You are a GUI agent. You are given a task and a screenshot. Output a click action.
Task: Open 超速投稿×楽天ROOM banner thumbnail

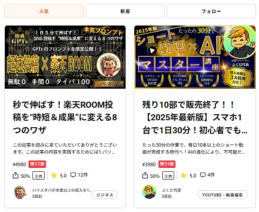[x=65, y=57]
